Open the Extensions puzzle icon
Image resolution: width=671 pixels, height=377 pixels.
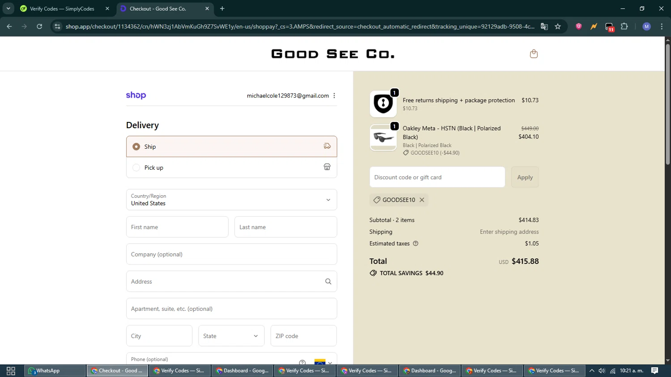pos(624,26)
